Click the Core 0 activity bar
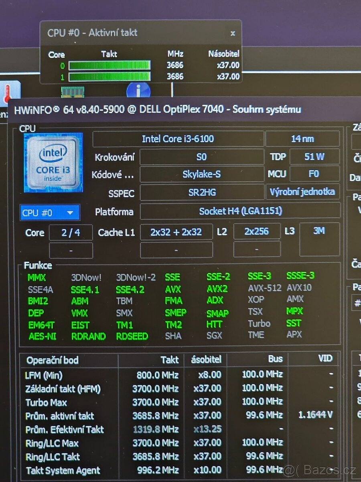Screen dimensions: 361x482 108,65
